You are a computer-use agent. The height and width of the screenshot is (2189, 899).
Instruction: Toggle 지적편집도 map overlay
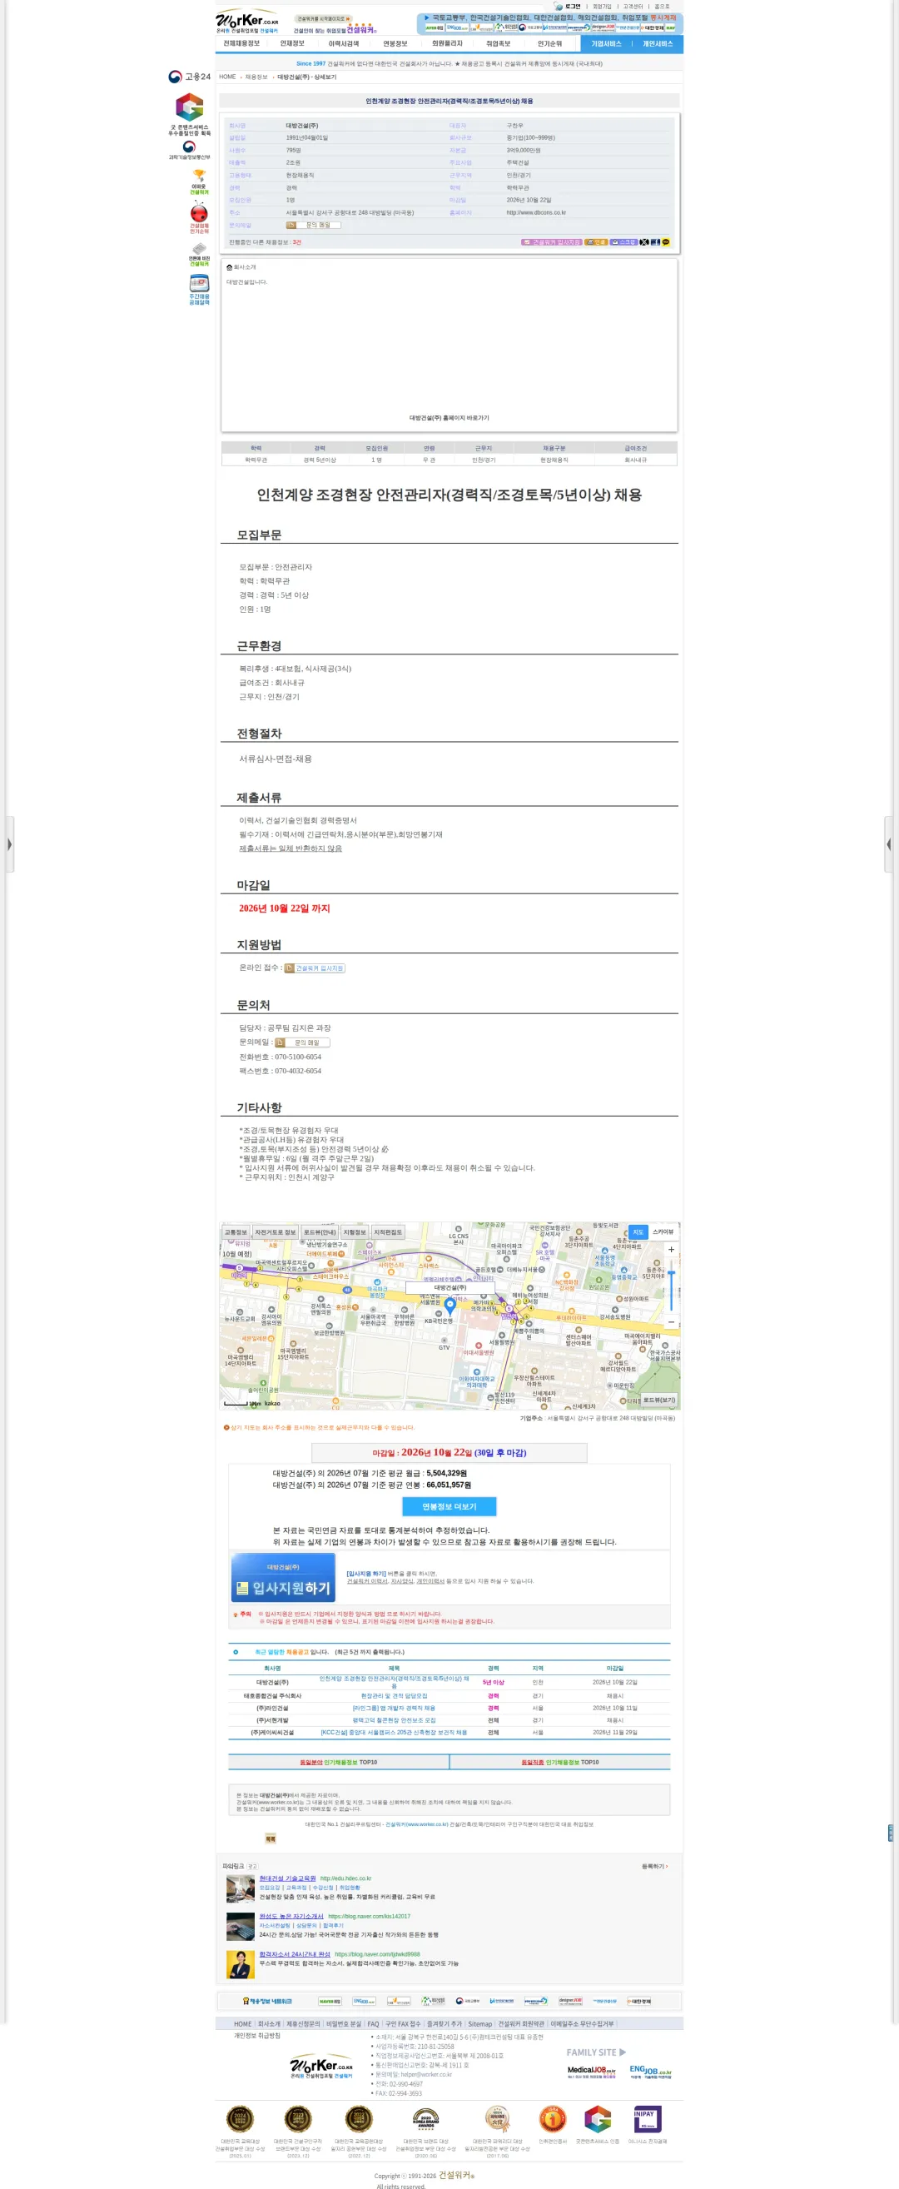coord(389,1231)
